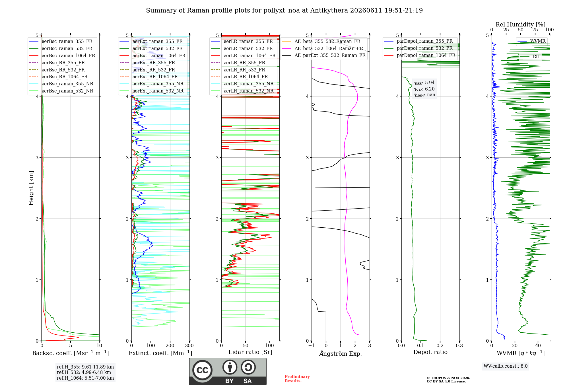The image size is (569, 387).
Task: Click the RH legend entry
Action: click(x=530, y=57)
